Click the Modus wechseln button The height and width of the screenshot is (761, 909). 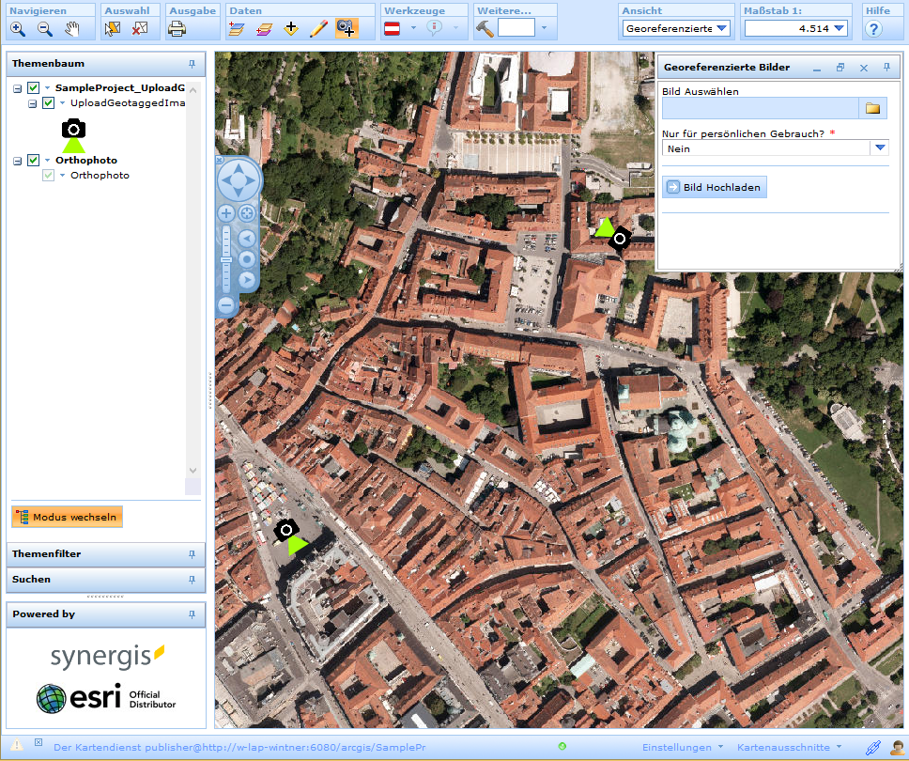(66, 517)
